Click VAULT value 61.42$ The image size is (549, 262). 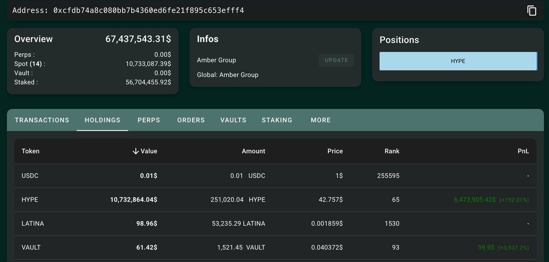tap(146, 247)
